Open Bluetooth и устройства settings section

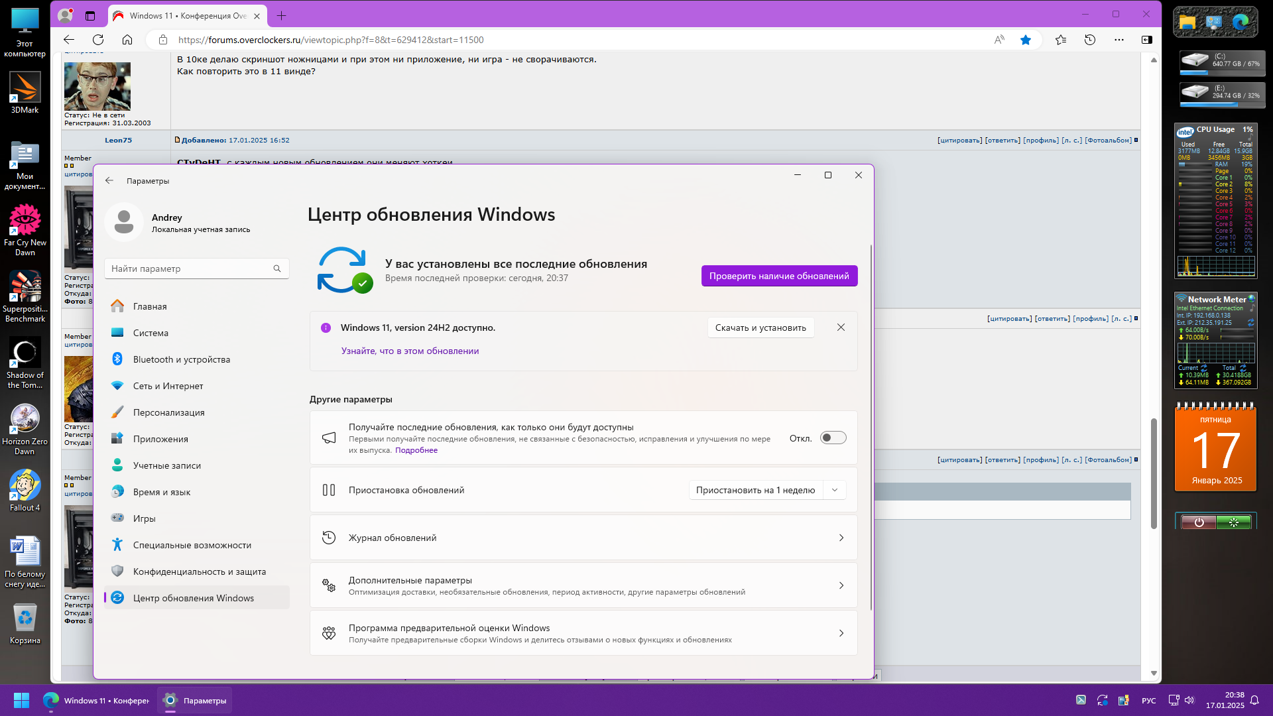(x=181, y=359)
